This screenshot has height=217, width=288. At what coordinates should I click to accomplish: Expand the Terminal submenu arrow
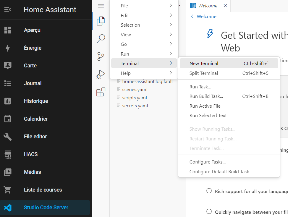(171, 63)
